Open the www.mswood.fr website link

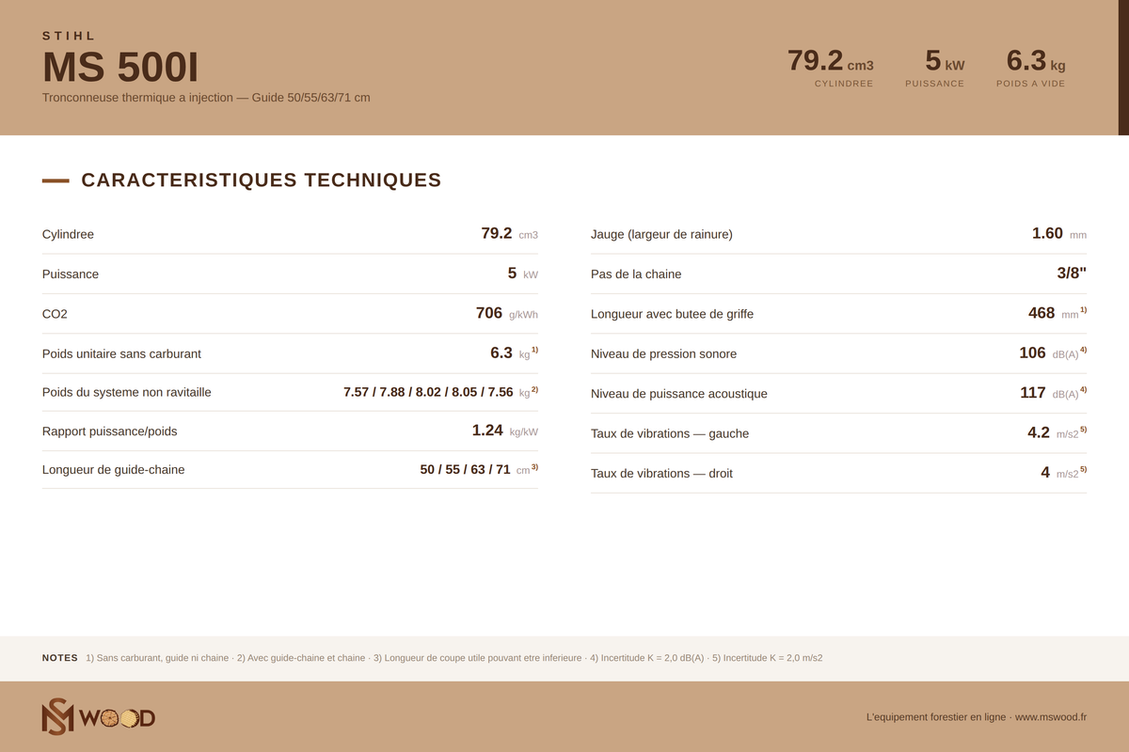1051,717
